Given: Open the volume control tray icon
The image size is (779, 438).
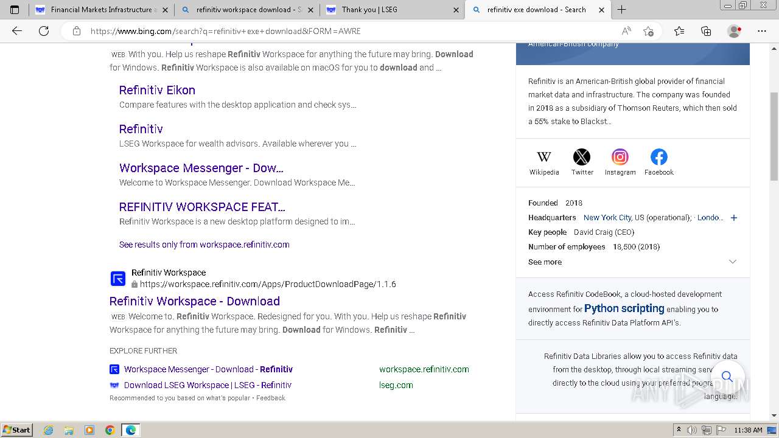Looking at the screenshot, I should [x=691, y=430].
